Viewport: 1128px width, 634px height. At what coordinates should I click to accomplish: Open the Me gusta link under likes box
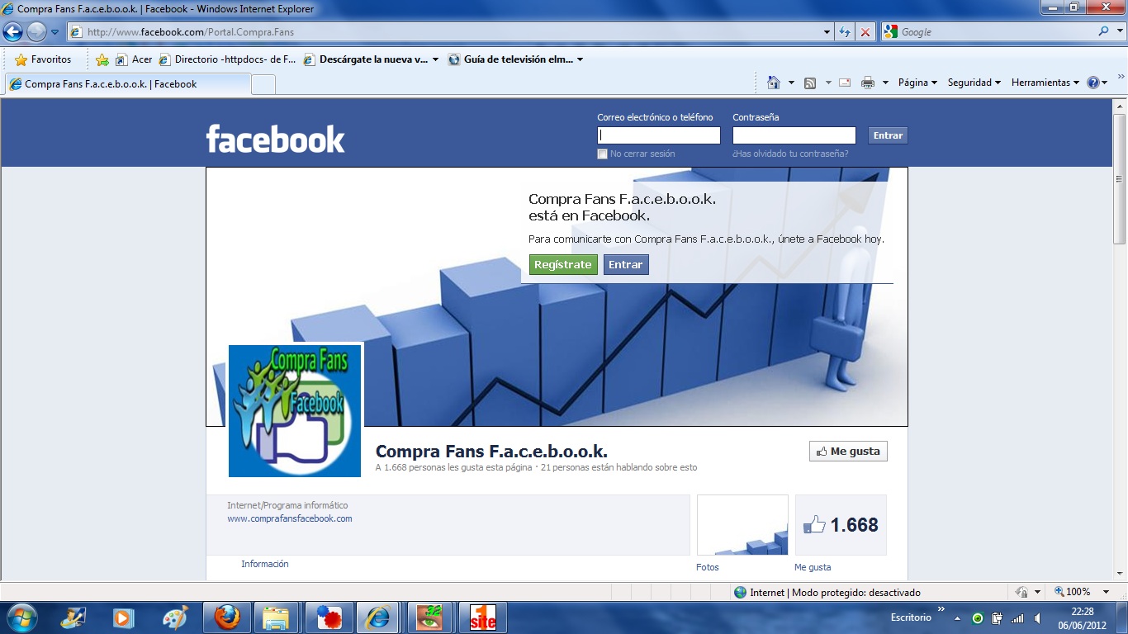tap(813, 567)
